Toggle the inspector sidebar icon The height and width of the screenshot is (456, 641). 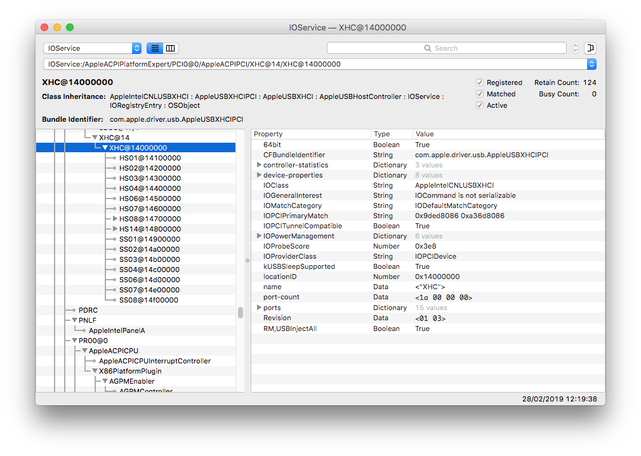(590, 48)
